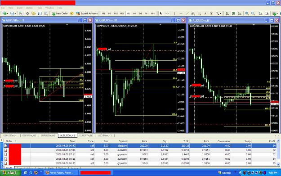
Task: Expand the Profiles dropdown arrow
Action: tap(15, 14)
